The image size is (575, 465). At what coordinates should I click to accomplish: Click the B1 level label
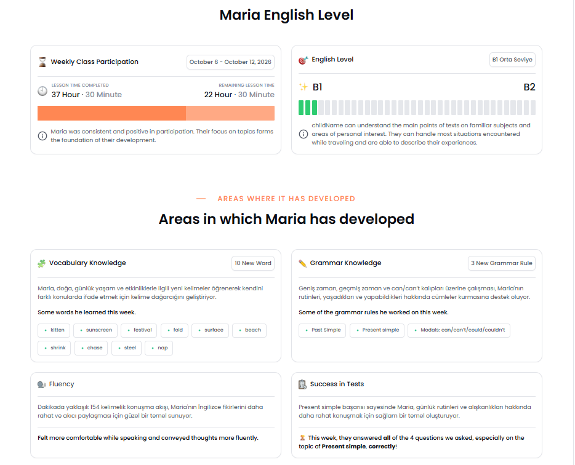(317, 87)
